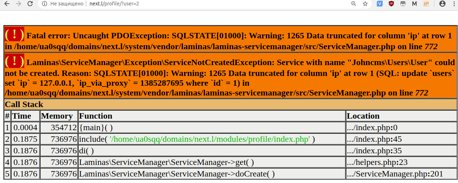Open the orange IP extension icon
Viewport: 458px width, 183px height.
(x=426, y=4)
